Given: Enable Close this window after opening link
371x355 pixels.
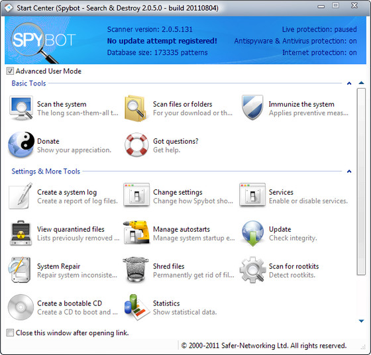Looking at the screenshot, I should (x=10, y=332).
